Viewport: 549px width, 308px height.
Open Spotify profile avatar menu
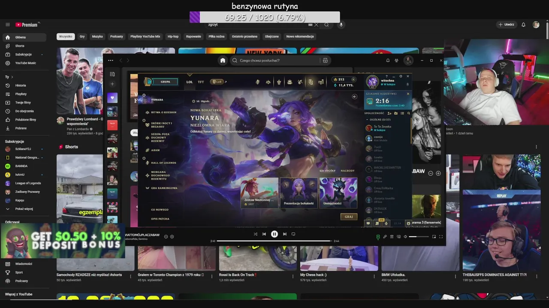pyautogui.click(x=408, y=60)
